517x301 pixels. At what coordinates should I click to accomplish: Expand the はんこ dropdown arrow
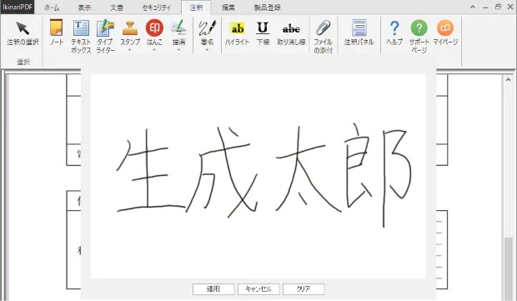point(154,50)
